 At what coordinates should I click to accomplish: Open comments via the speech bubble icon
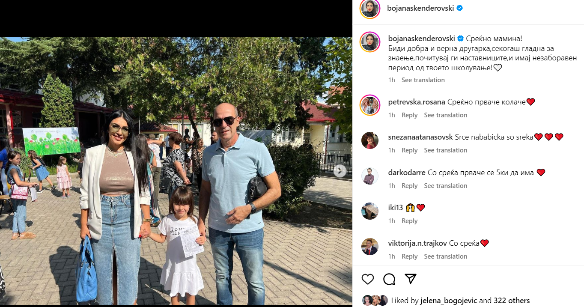point(389,279)
